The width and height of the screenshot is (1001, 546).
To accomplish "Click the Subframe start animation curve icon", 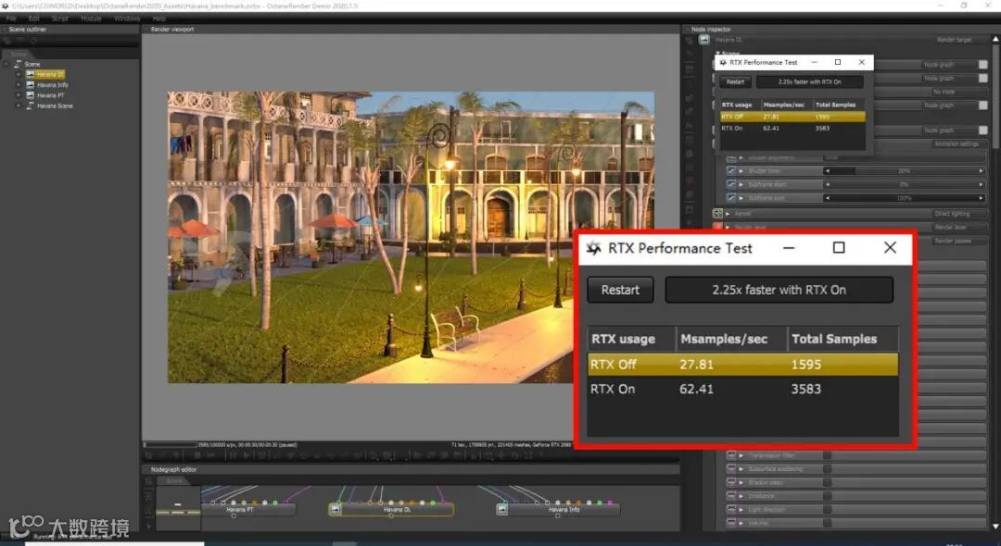I will click(x=731, y=184).
